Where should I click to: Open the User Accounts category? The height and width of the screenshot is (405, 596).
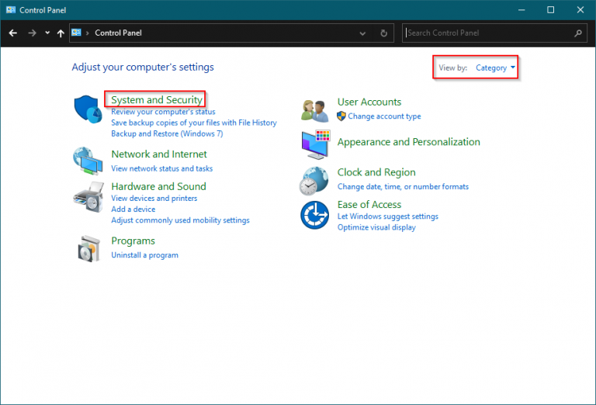click(x=369, y=102)
